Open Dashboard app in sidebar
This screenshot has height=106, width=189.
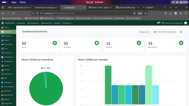click(x=8, y=74)
